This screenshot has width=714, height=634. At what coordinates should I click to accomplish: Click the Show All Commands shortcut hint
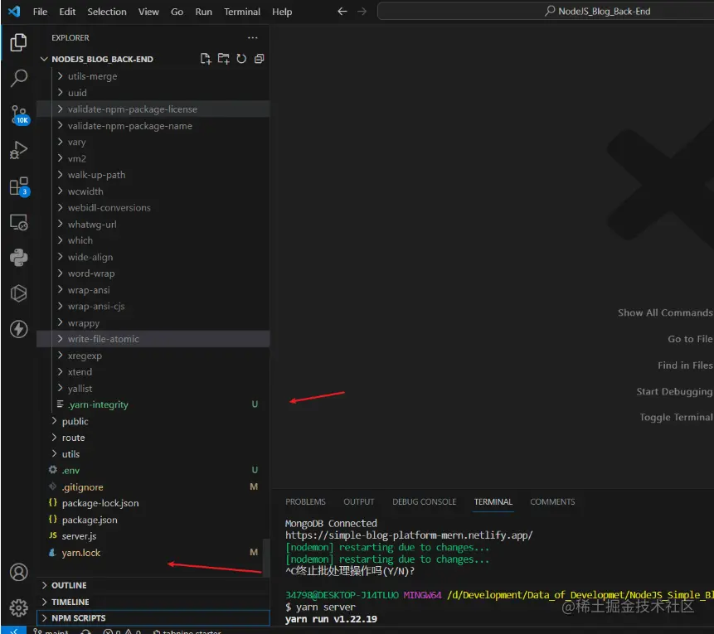[x=665, y=312]
